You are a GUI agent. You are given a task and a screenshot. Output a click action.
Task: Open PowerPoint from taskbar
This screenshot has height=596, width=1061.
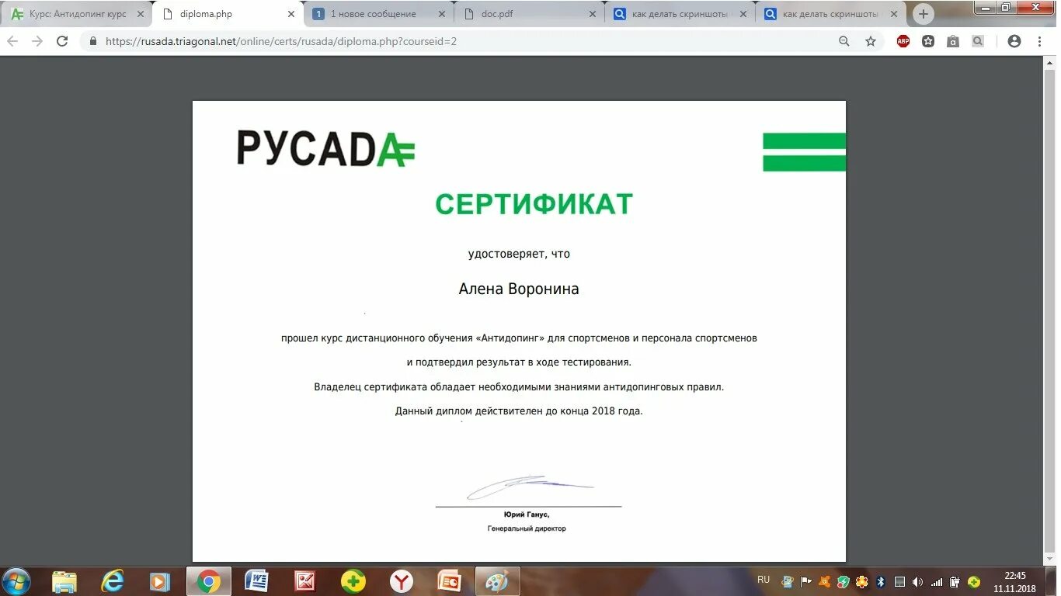pos(449,581)
